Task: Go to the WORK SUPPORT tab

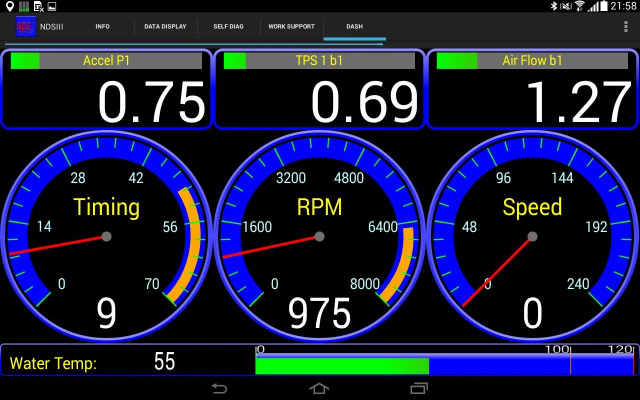Action: (291, 26)
